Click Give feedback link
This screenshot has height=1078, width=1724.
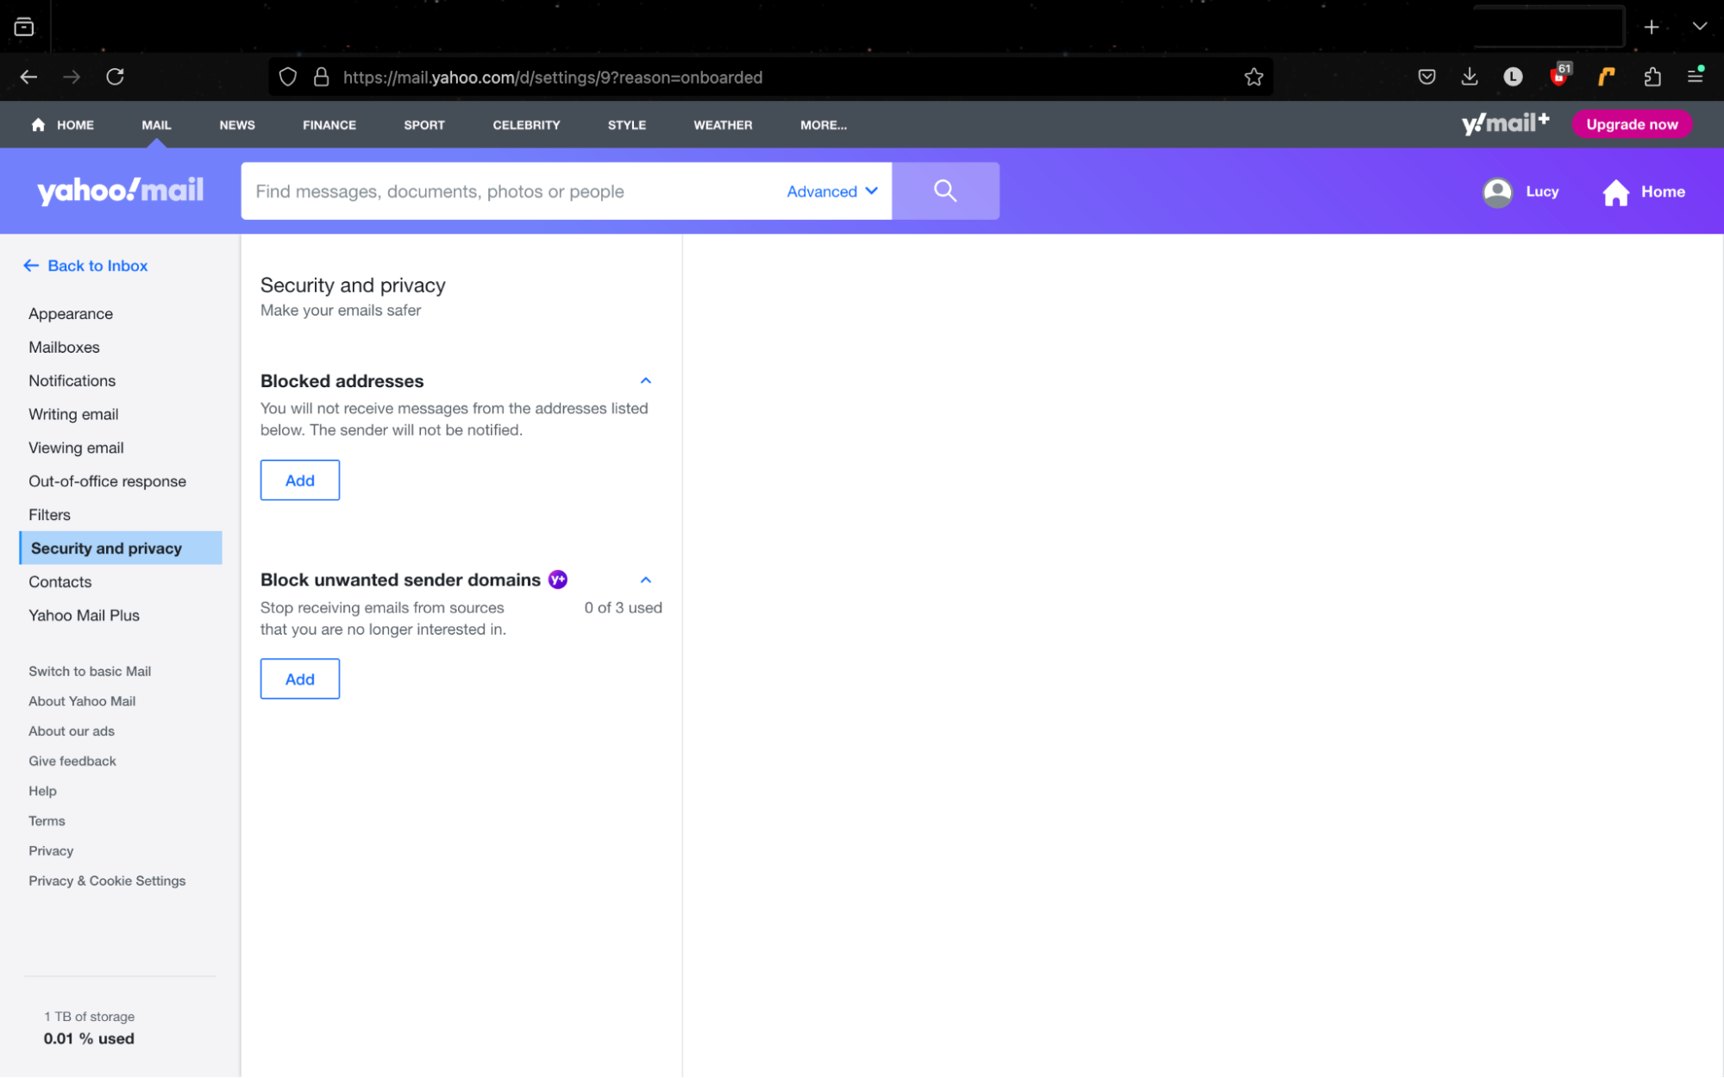[x=72, y=761]
